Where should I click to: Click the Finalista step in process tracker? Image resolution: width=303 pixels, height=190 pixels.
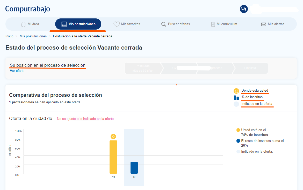click(250, 68)
